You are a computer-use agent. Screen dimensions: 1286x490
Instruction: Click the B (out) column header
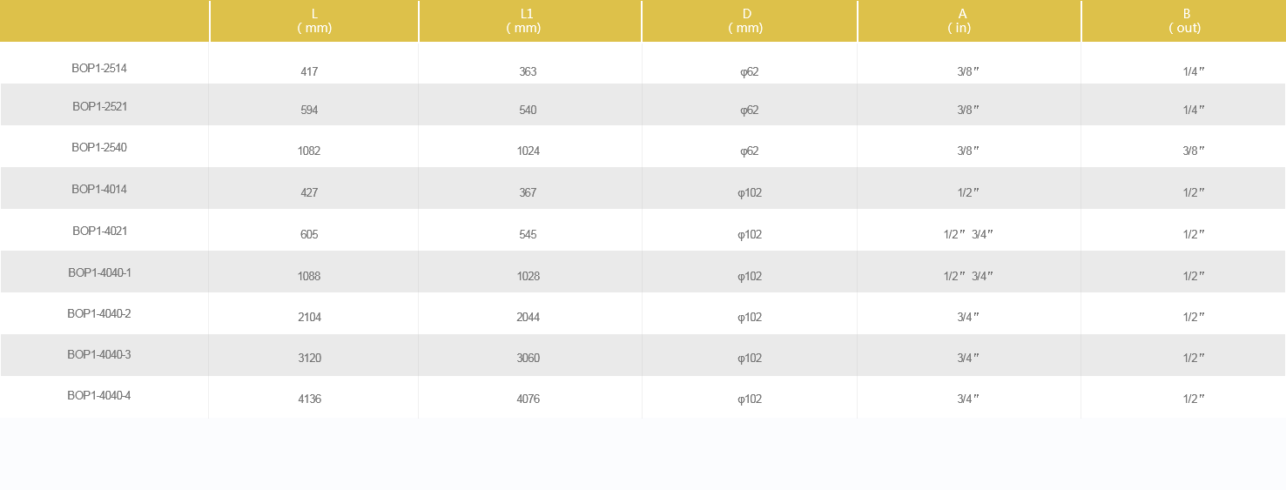[1184, 21]
